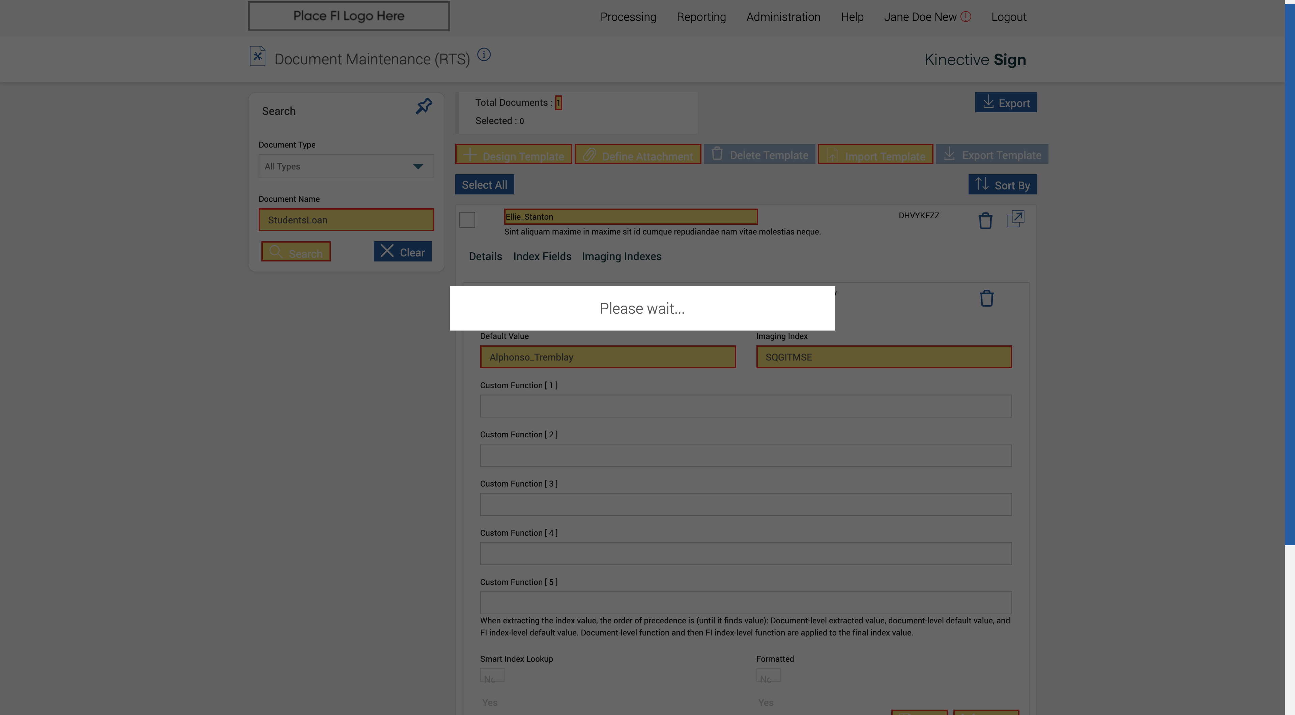Click alert icon next to Jane Doe New
The height and width of the screenshot is (715, 1295).
[x=966, y=17]
